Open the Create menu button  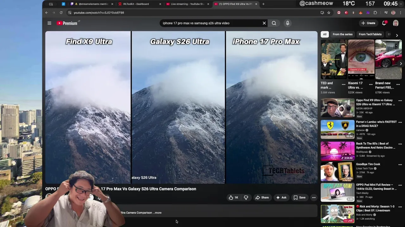(368, 23)
